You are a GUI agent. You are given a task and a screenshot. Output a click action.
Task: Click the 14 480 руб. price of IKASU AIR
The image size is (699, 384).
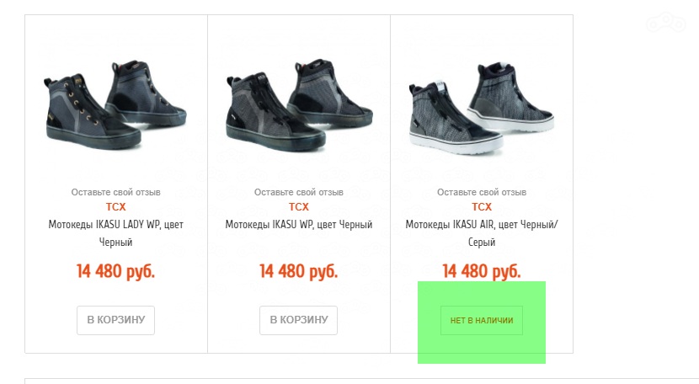[481, 271]
